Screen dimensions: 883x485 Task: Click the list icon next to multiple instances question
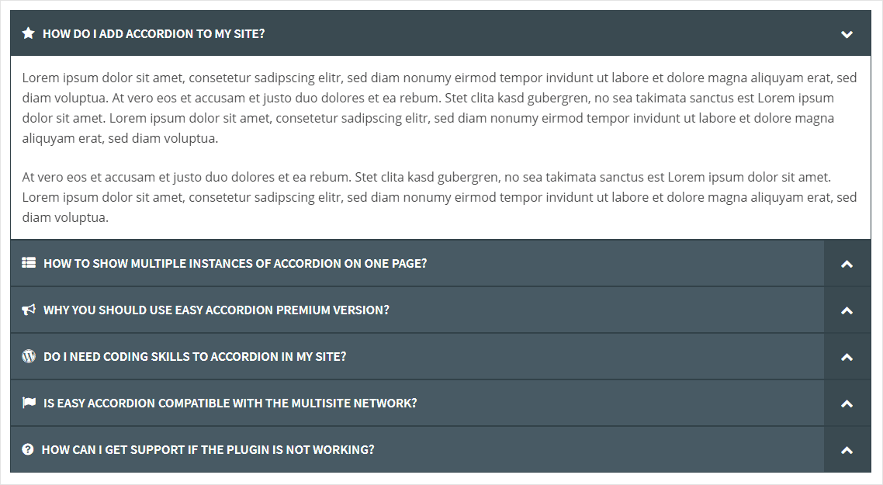[29, 262]
